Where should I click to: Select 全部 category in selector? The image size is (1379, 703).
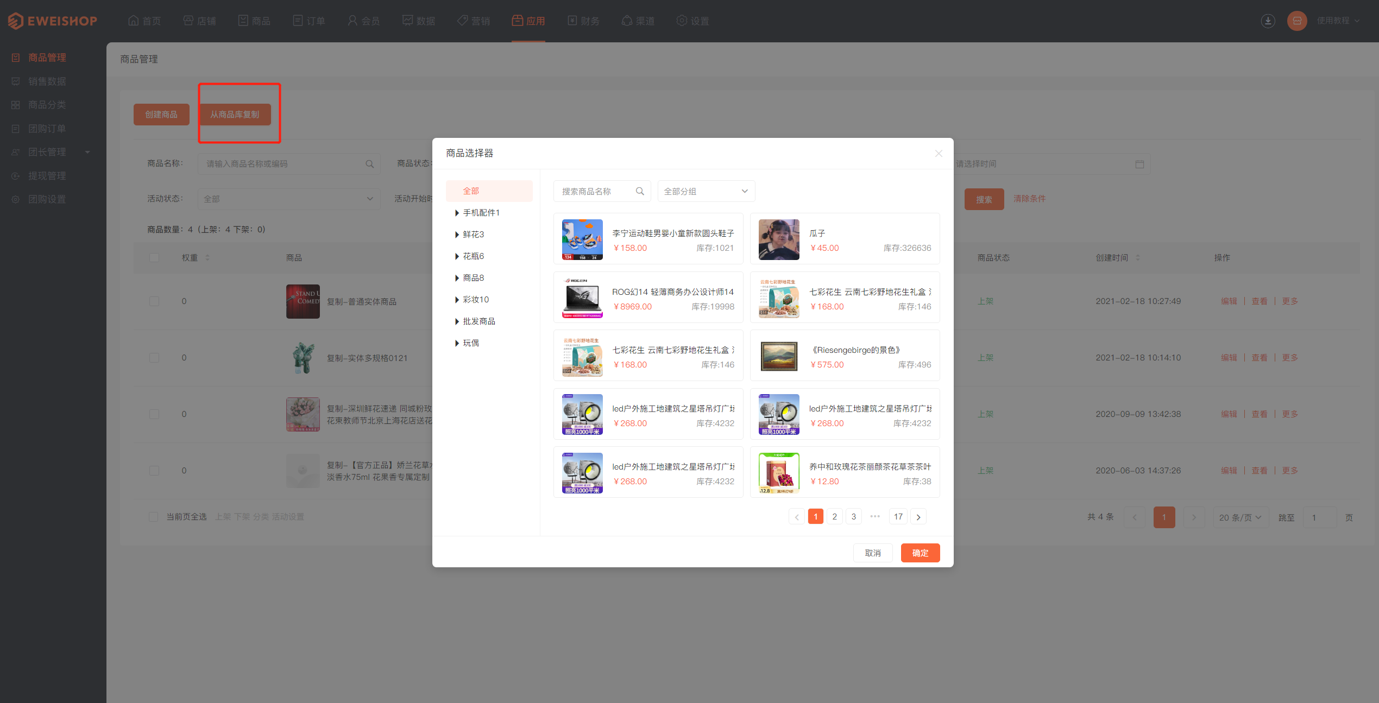pos(489,191)
